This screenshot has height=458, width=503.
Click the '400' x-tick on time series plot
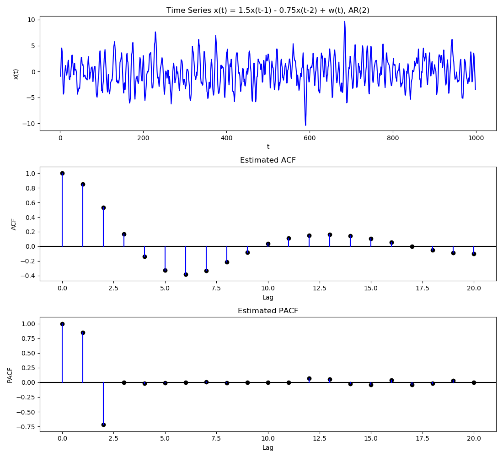click(226, 138)
